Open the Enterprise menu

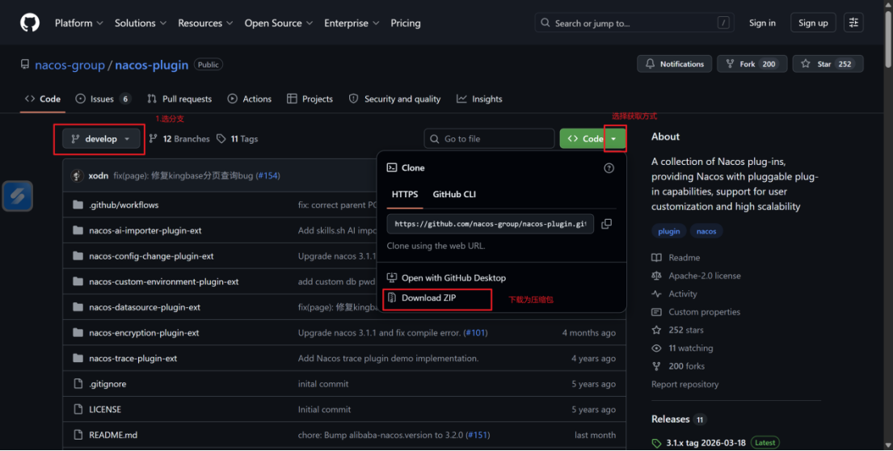tap(352, 23)
